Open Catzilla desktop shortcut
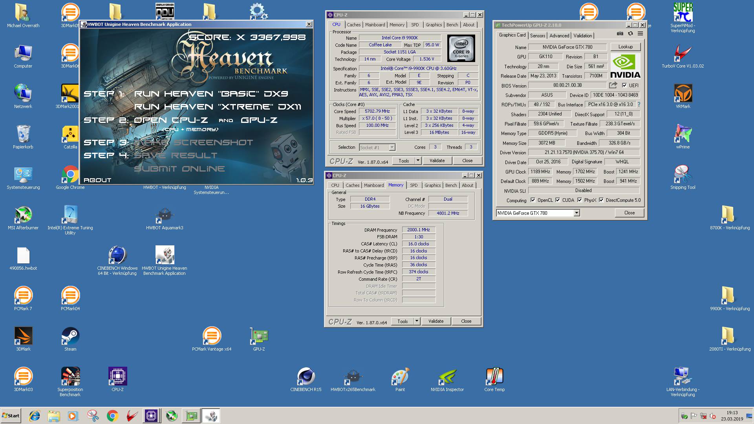Screen dimensions: 754x424 (70, 137)
